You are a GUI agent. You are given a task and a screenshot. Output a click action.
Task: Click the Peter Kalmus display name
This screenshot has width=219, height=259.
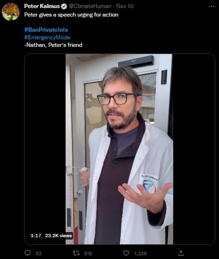pos(42,6)
